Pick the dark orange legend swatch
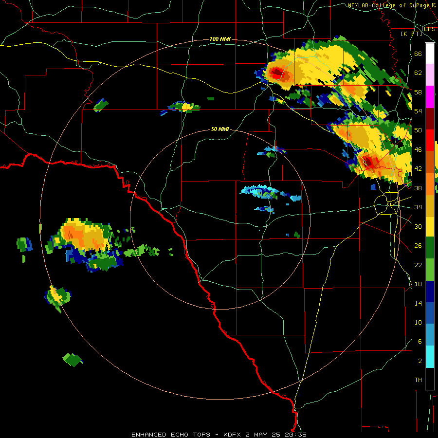This screenshot has width=438, height=438. click(x=430, y=162)
